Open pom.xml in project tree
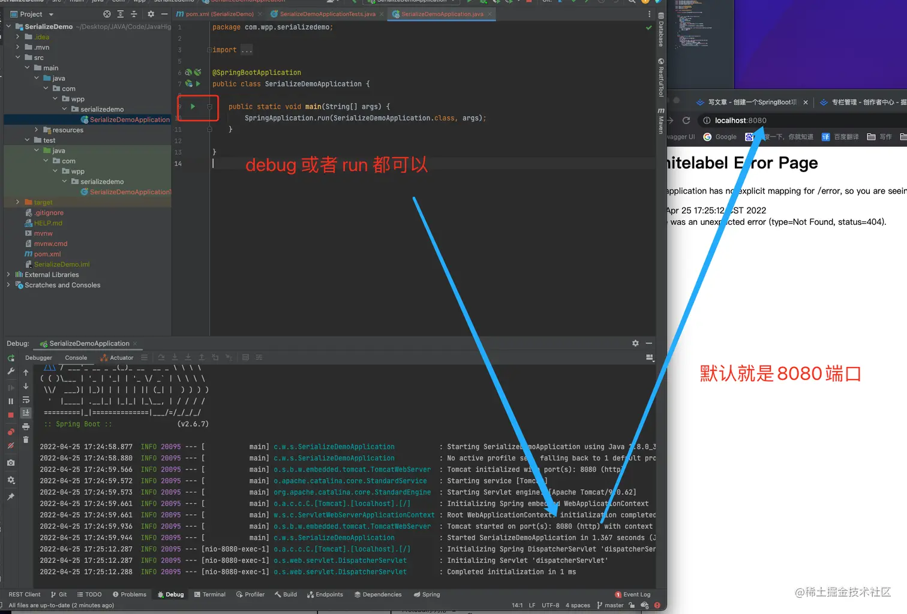The image size is (907, 614). [43, 254]
